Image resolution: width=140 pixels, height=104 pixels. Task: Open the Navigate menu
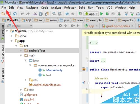[x=32, y=8]
